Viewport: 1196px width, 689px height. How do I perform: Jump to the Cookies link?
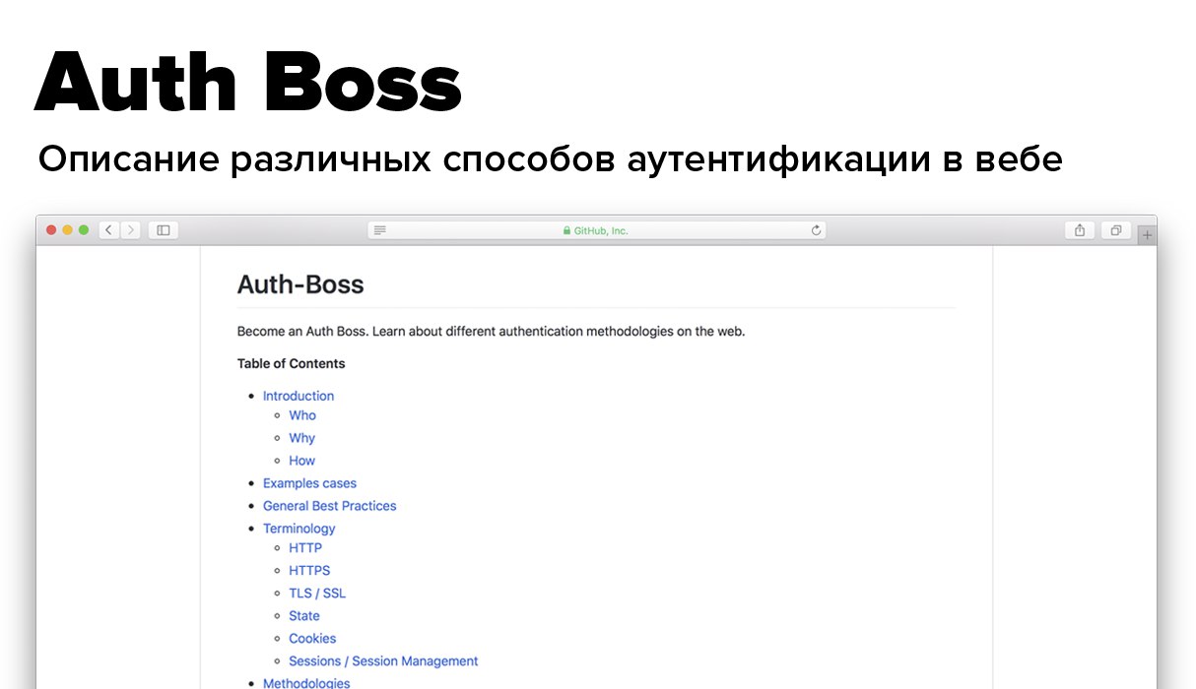click(x=312, y=638)
